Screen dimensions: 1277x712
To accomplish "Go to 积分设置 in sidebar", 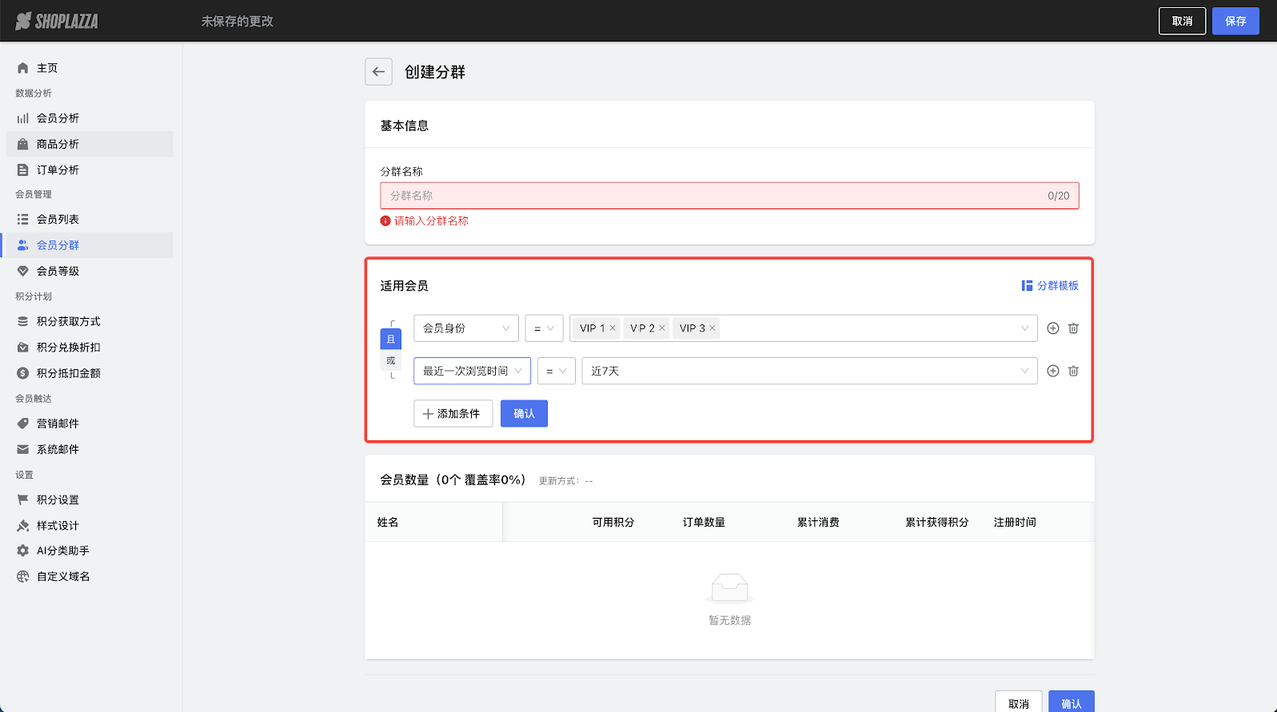I will click(x=58, y=499).
